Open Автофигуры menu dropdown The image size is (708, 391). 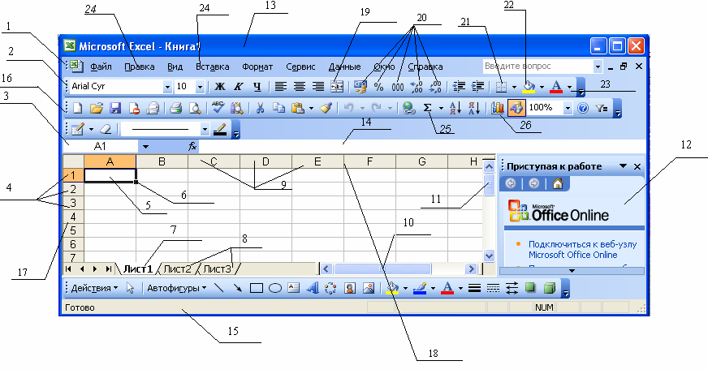[176, 288]
